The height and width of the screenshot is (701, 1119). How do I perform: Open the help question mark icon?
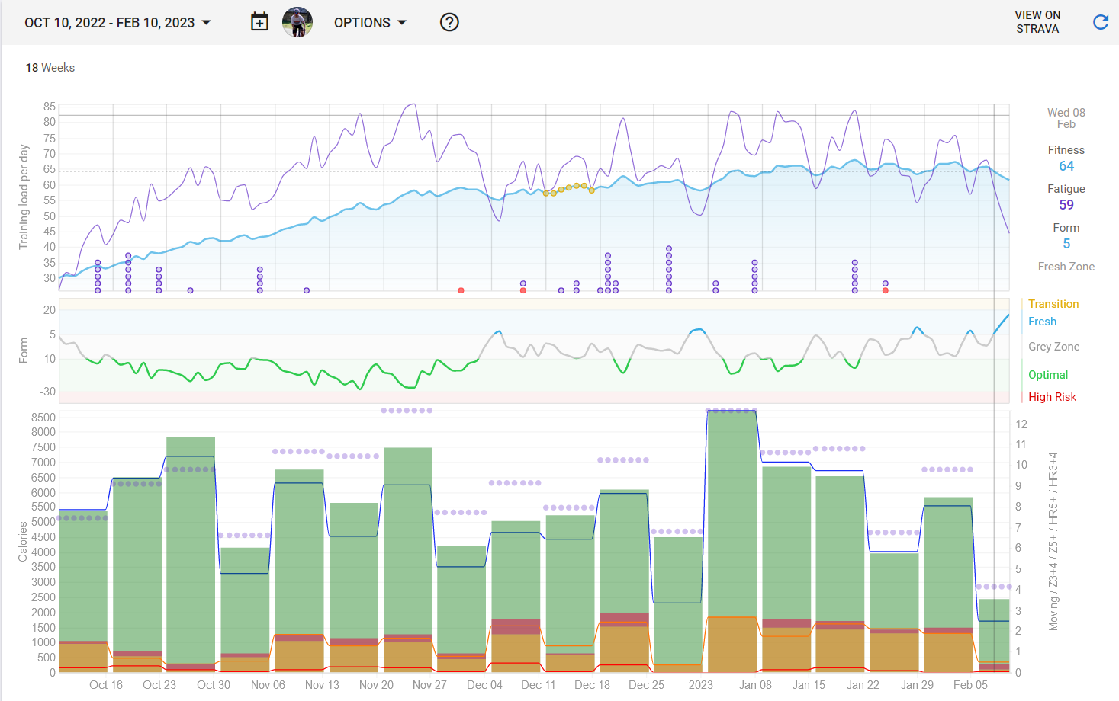click(x=449, y=22)
